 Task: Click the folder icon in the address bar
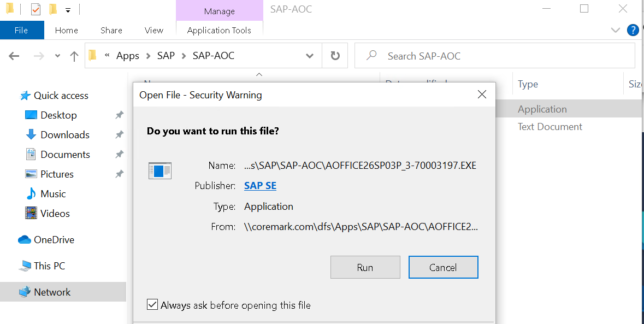[x=93, y=55]
